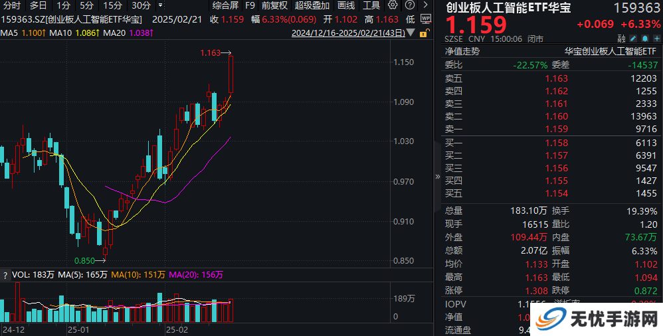
Task: Click the 卖三 1.161 order row
Action: click(551, 104)
